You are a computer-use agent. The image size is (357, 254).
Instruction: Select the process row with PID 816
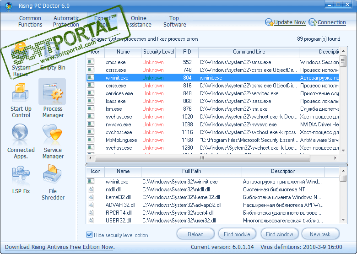(213, 85)
